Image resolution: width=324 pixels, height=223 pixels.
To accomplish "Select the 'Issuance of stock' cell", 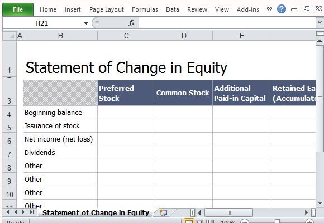I will [x=60, y=126].
